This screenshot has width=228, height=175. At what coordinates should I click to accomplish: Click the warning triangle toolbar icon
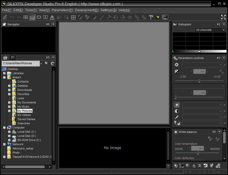pyautogui.click(x=52, y=17)
